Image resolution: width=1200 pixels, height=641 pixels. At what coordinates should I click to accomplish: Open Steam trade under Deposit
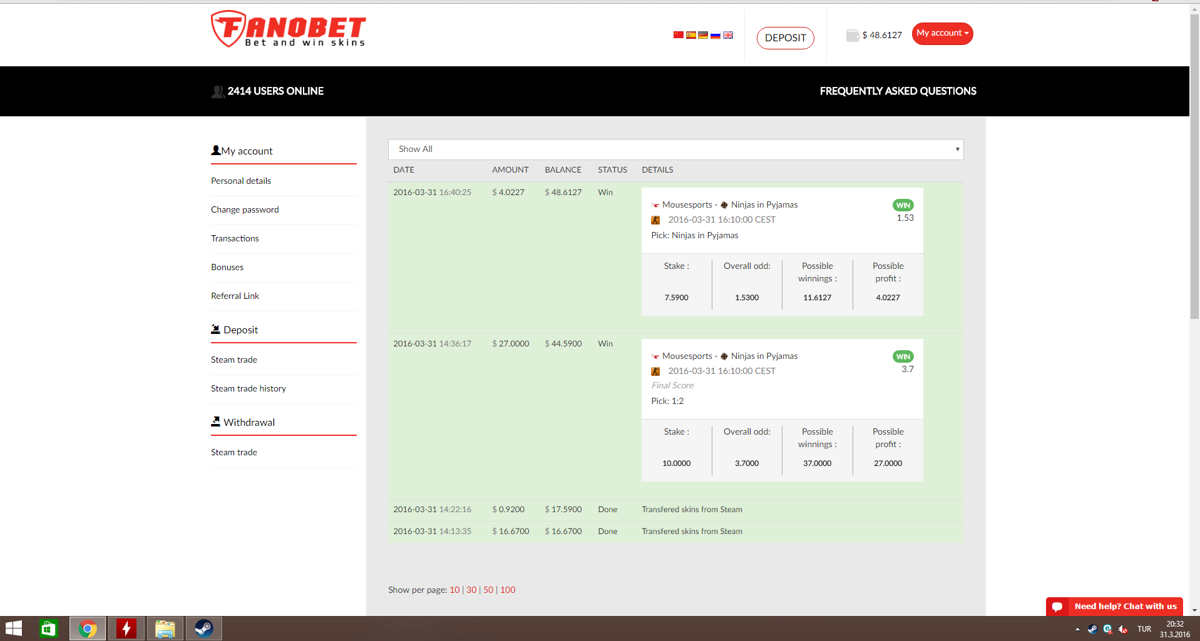click(x=234, y=360)
